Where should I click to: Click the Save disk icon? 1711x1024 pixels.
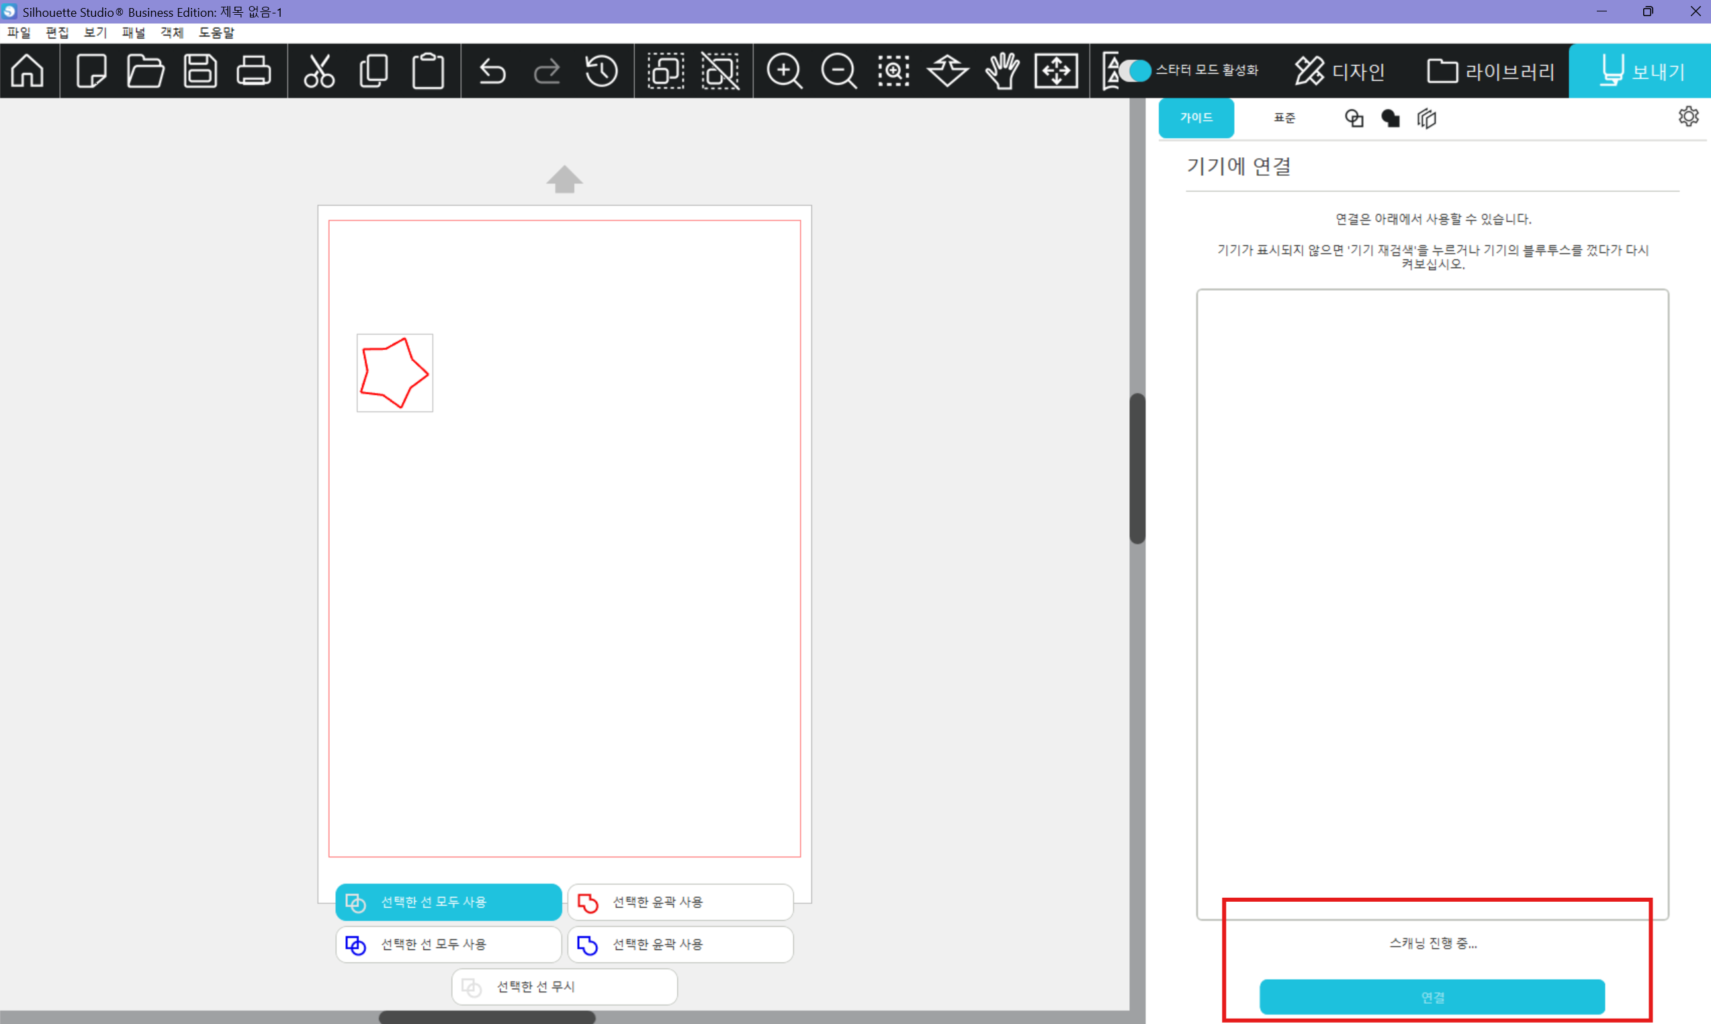pos(200,71)
